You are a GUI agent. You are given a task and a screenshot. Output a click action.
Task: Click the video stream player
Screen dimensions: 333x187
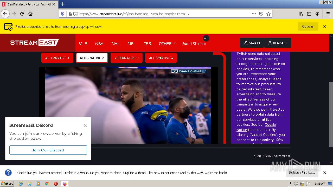(x=128, y=105)
